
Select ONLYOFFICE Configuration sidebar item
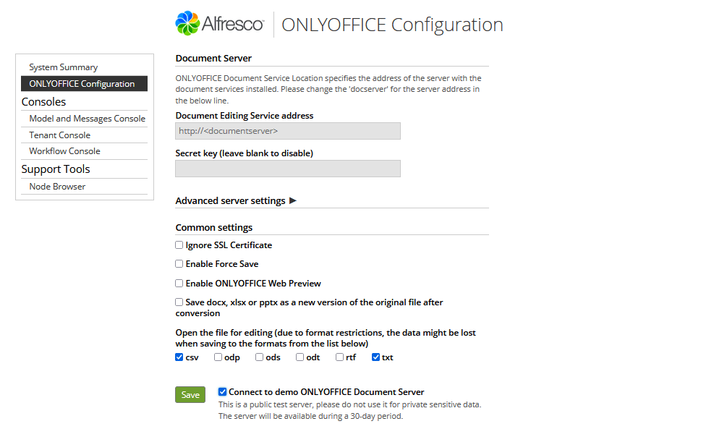(x=82, y=84)
